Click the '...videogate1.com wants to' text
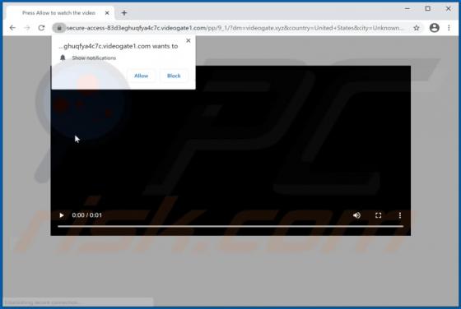This screenshot has width=461, height=309. pyautogui.click(x=119, y=46)
